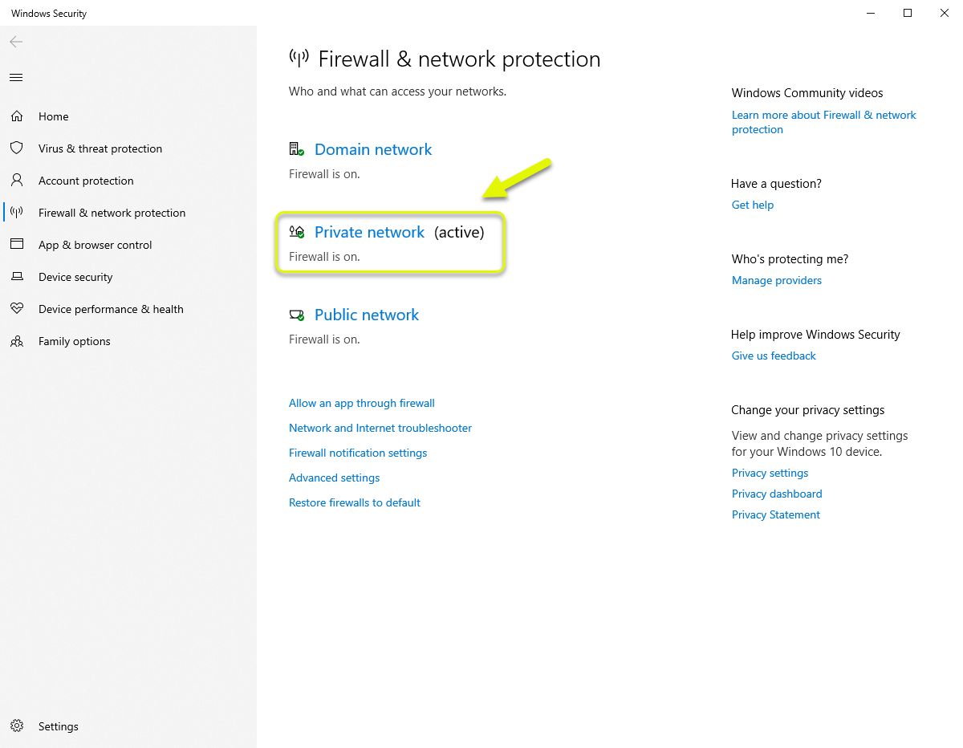Click the Account protection person icon
Image resolution: width=963 pixels, height=748 pixels.
[x=16, y=181]
